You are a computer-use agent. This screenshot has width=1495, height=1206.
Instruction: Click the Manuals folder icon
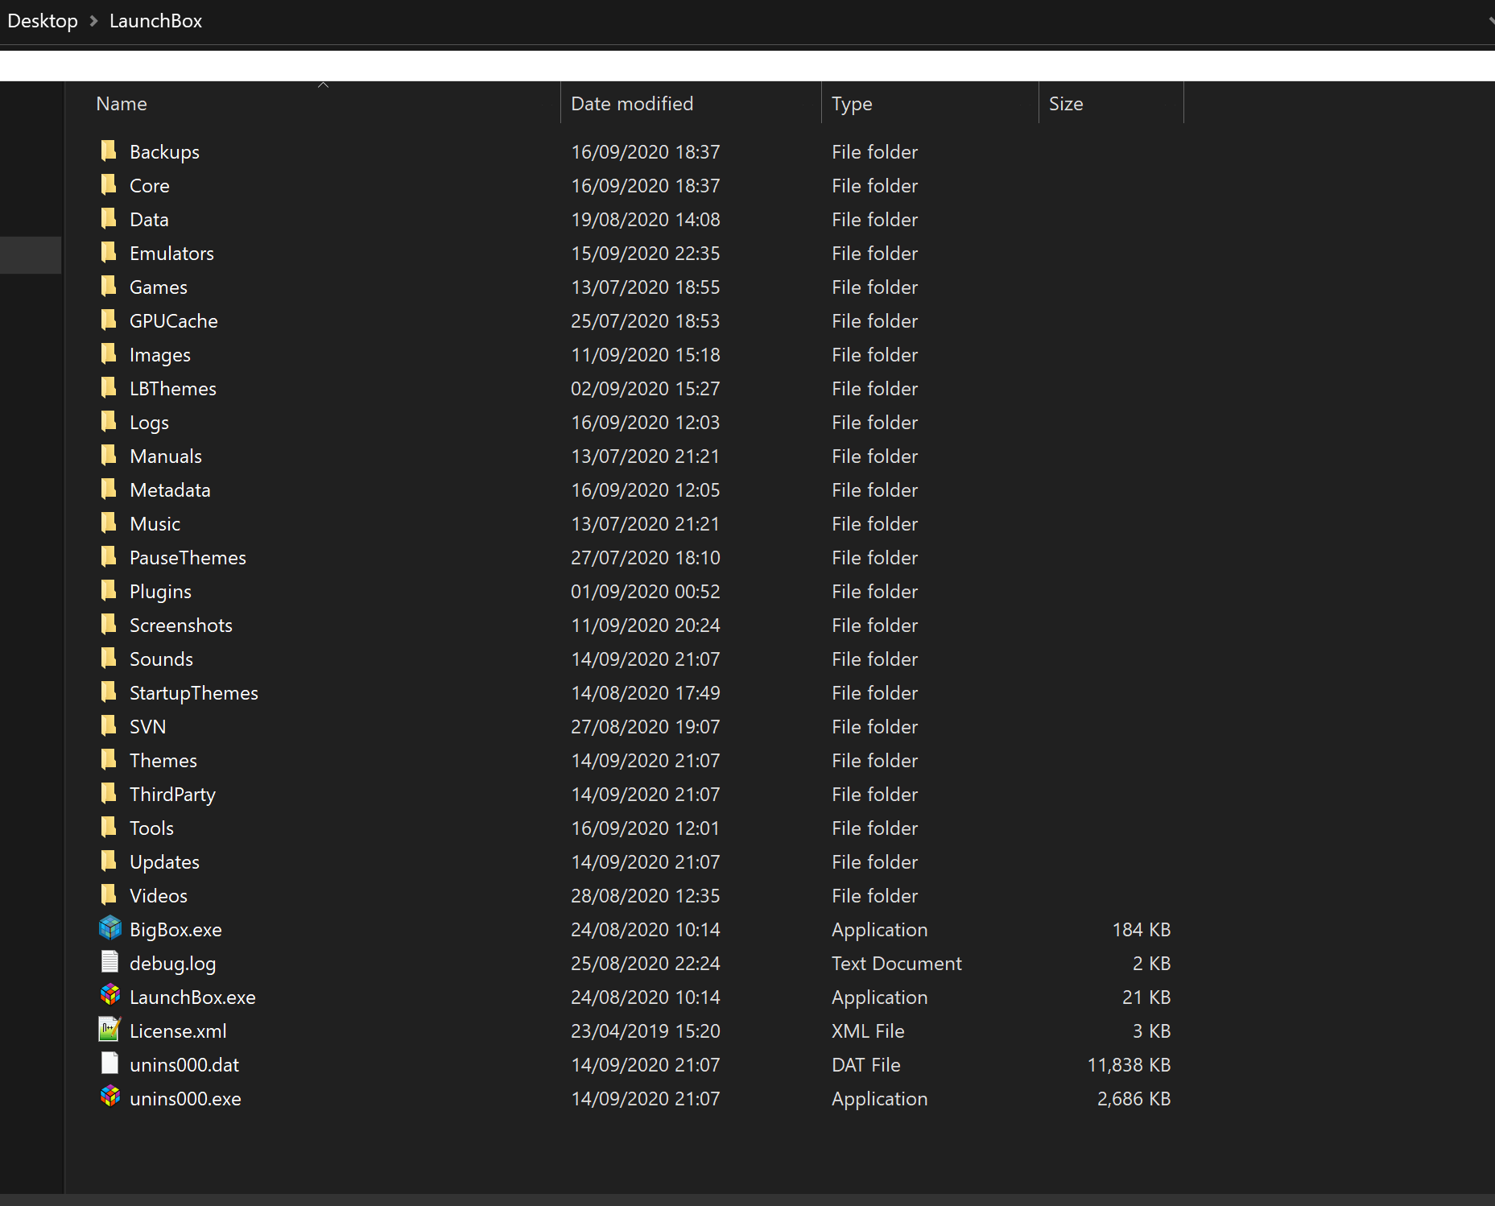click(109, 455)
